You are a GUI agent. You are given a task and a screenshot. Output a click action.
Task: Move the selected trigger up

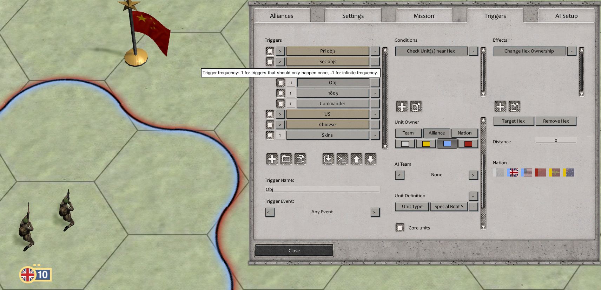click(356, 159)
